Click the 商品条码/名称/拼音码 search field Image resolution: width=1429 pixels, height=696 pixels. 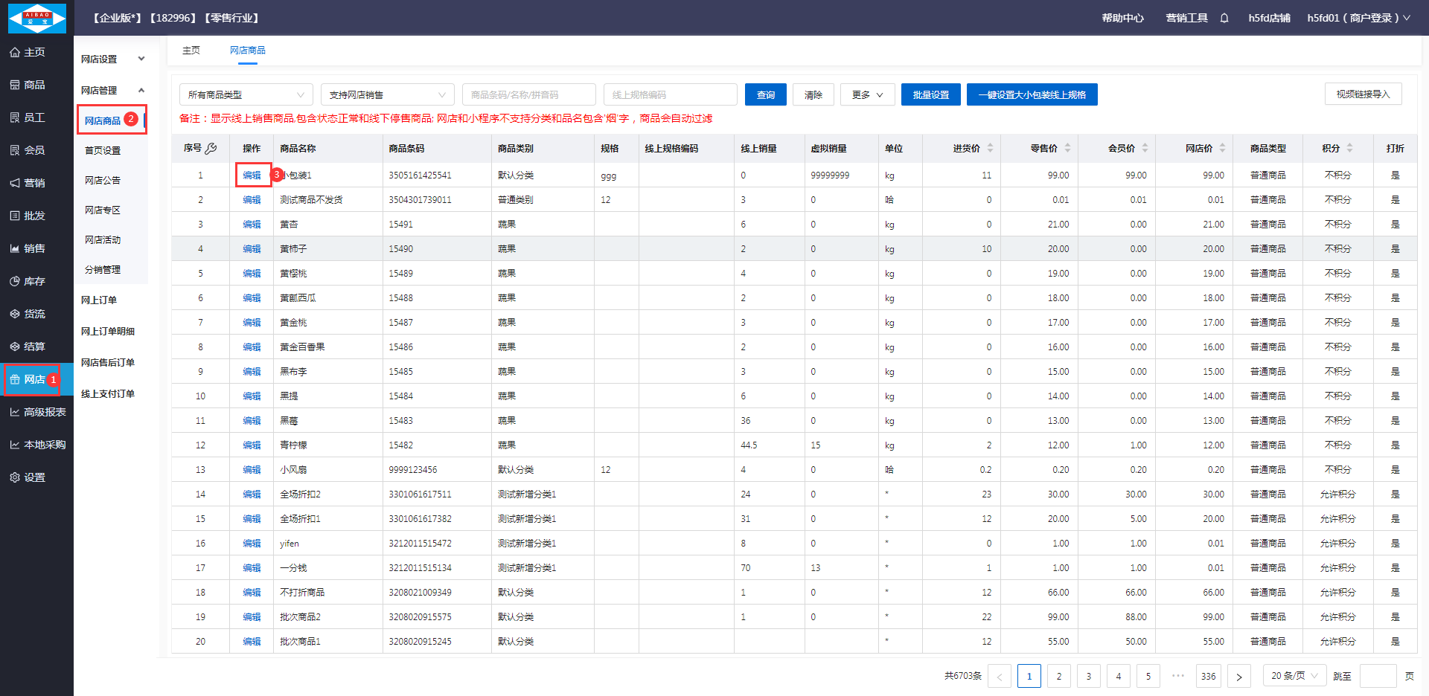pos(528,95)
